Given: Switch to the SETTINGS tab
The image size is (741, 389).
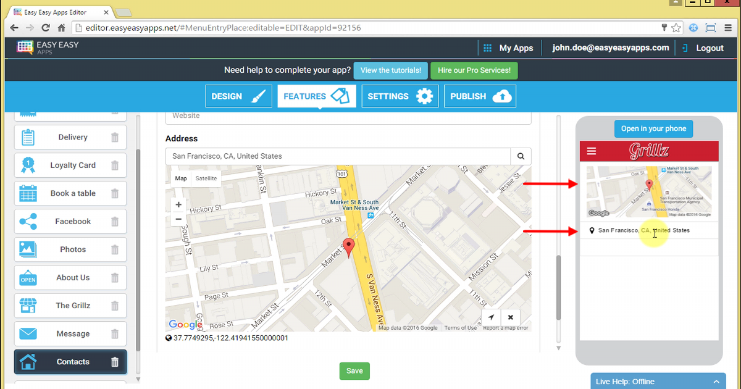Looking at the screenshot, I should pos(400,96).
